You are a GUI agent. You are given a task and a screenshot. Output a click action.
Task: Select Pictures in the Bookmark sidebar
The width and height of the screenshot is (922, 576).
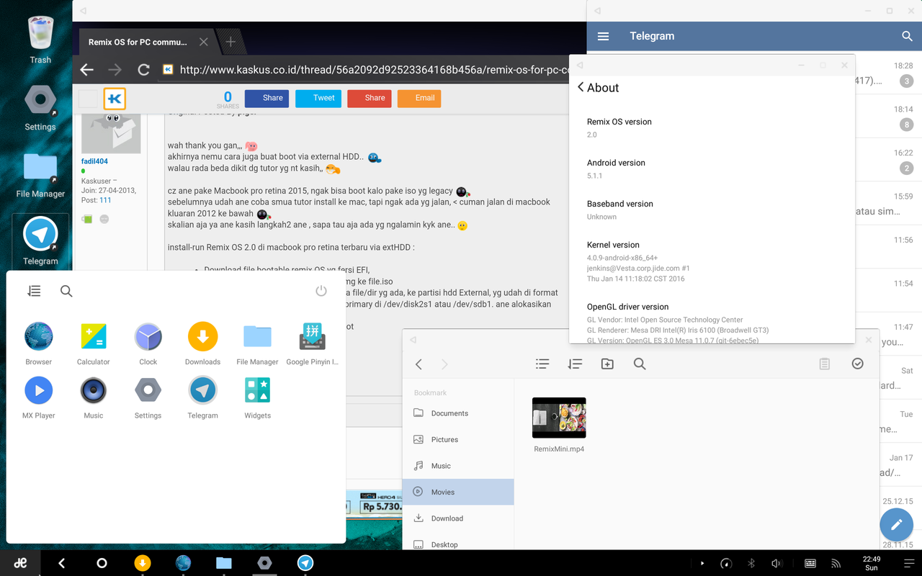pyautogui.click(x=444, y=439)
